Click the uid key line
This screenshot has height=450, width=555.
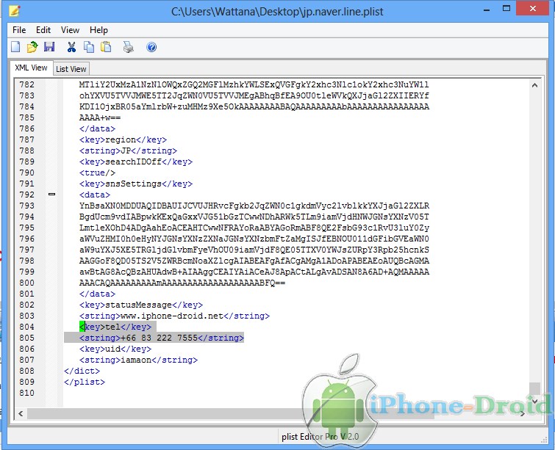pyautogui.click(x=115, y=349)
